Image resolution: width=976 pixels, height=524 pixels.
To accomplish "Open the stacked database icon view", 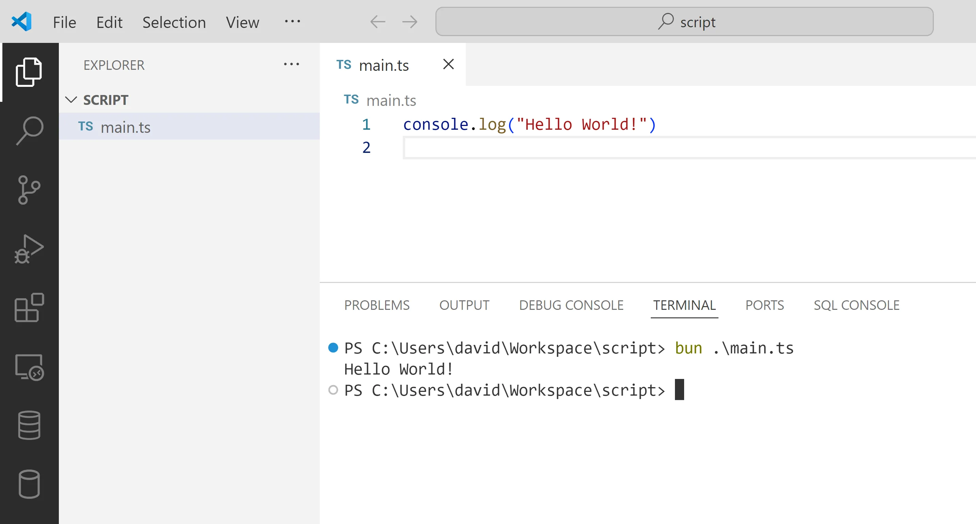I will (29, 425).
